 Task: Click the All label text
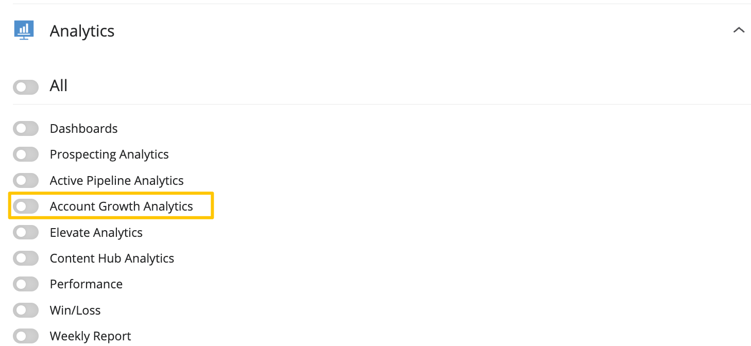pos(59,85)
